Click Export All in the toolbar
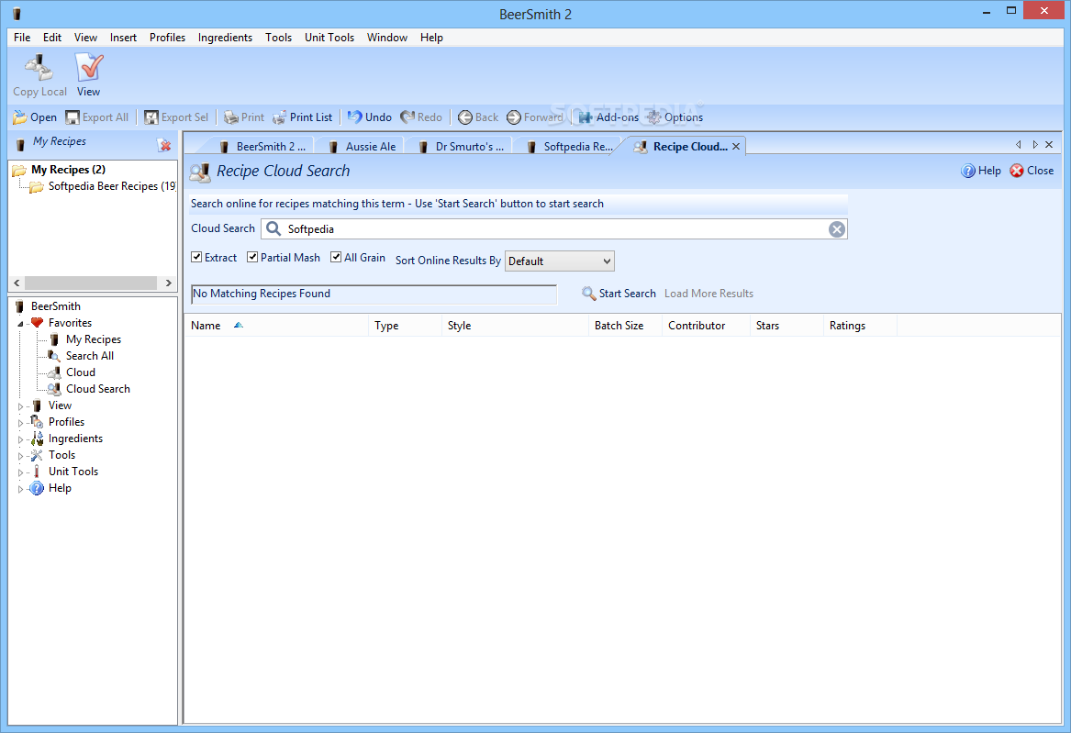The width and height of the screenshot is (1071, 733). [x=97, y=117]
